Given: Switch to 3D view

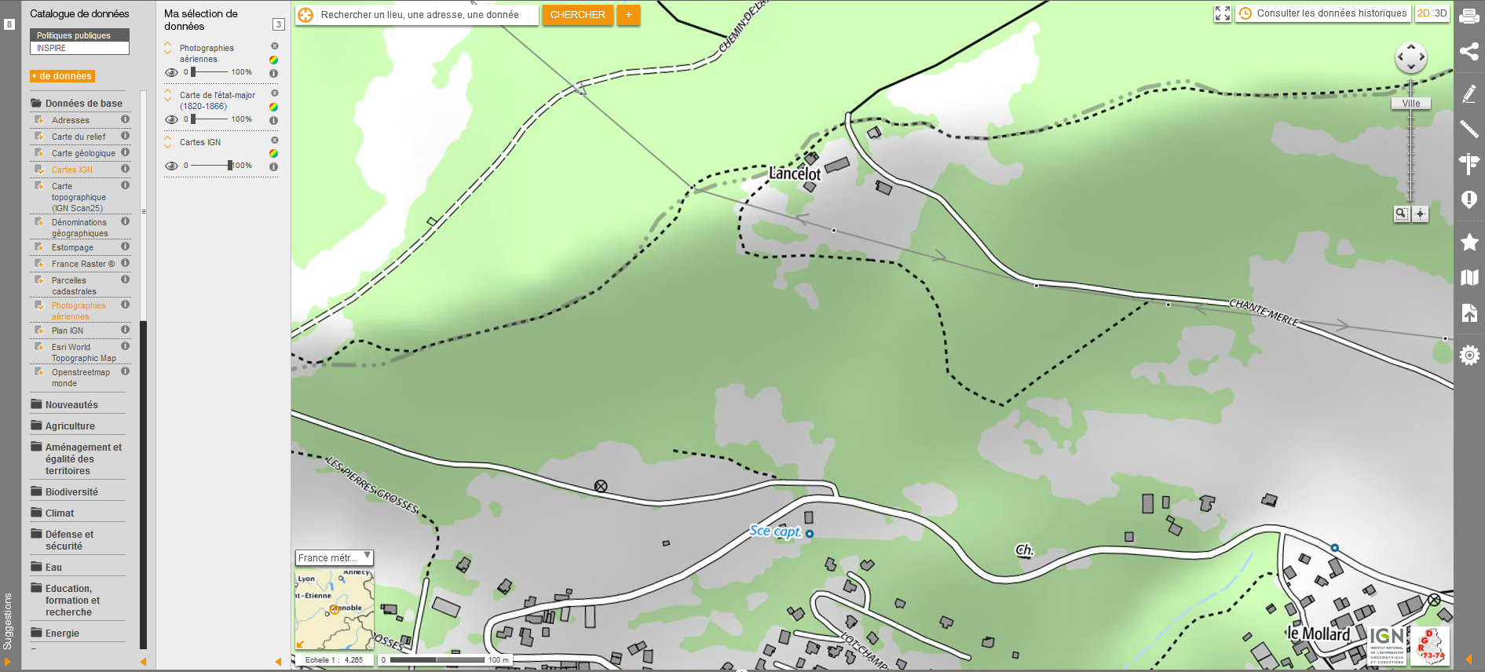Looking at the screenshot, I should click(1440, 13).
